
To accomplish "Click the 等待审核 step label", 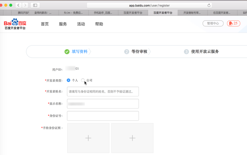I will point(140,52).
